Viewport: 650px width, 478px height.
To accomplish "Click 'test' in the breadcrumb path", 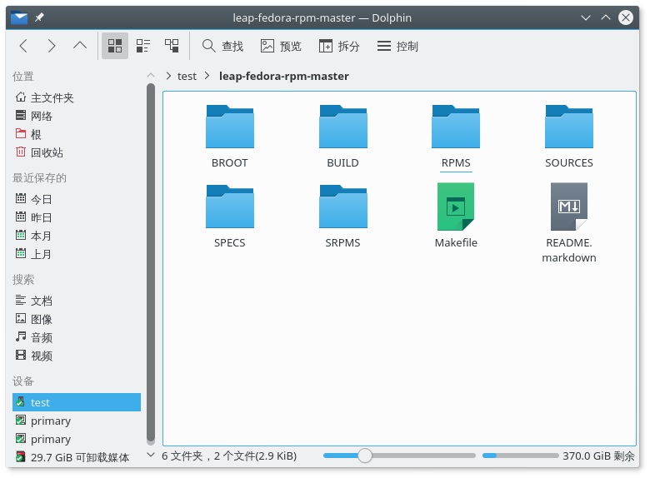I will (x=187, y=77).
